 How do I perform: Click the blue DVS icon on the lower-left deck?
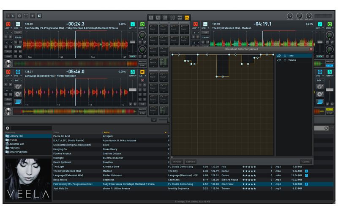click(x=18, y=72)
